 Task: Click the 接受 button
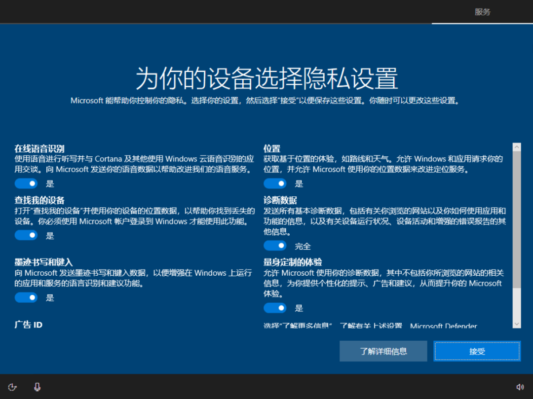[x=477, y=351]
